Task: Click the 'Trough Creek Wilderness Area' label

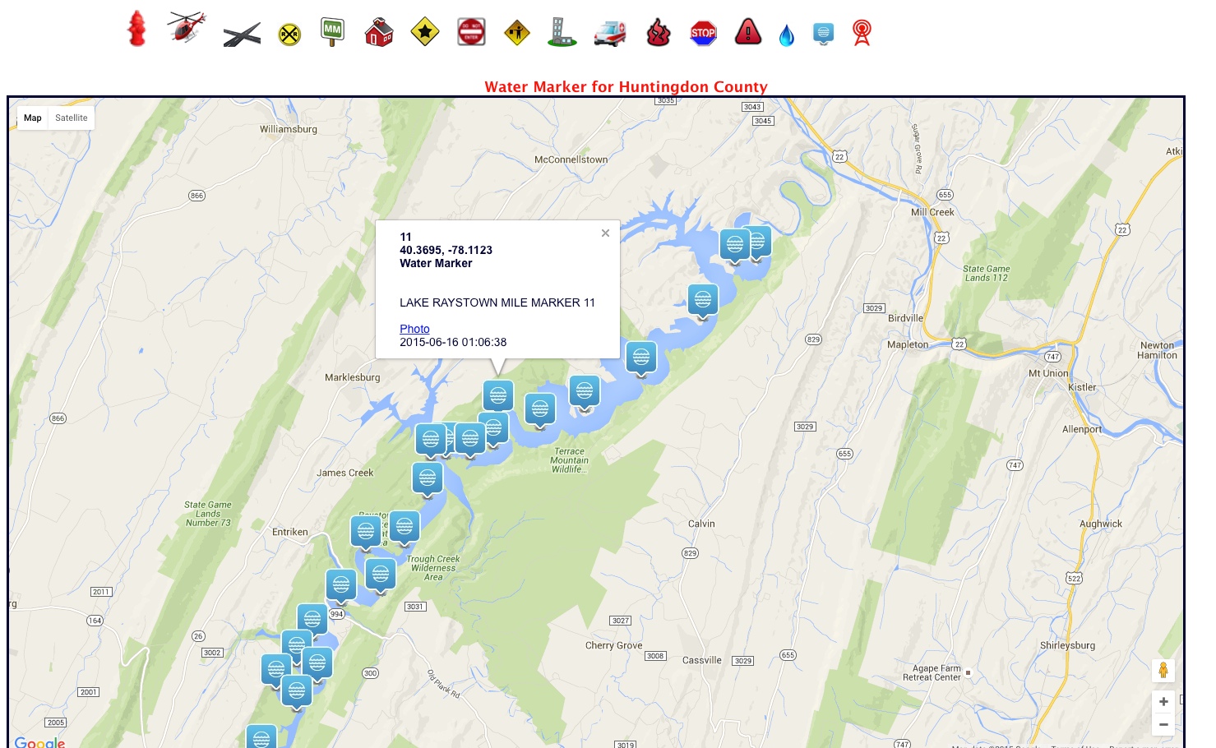Action: click(433, 568)
